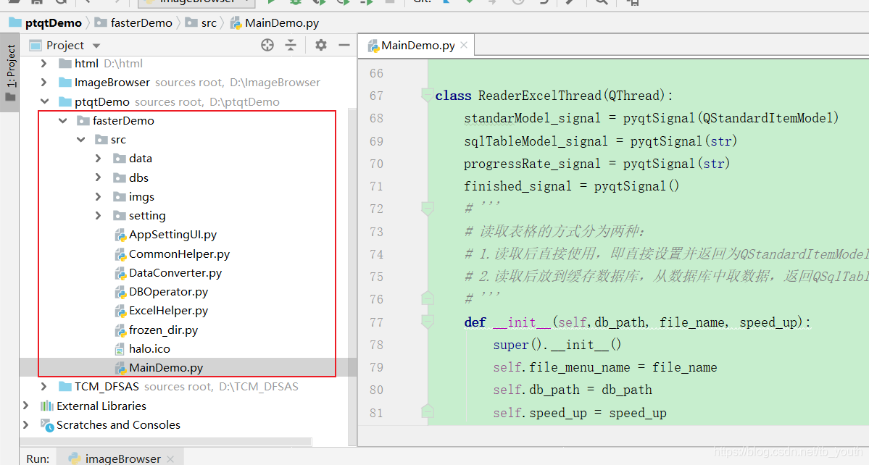Click line number 79 in gutter
The width and height of the screenshot is (869, 465).
pyautogui.click(x=376, y=367)
